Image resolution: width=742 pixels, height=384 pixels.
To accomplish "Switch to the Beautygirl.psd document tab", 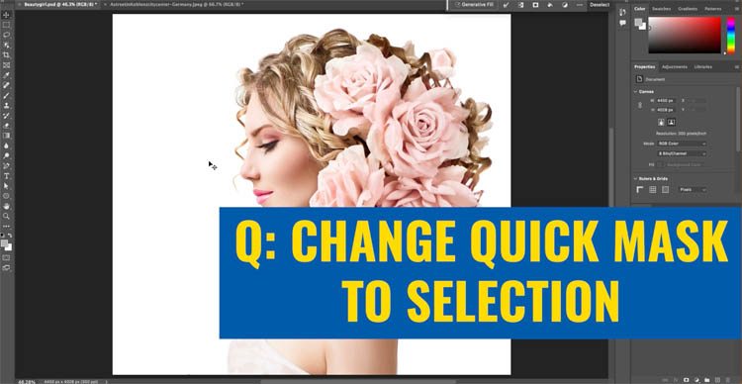I will tap(60, 4).
